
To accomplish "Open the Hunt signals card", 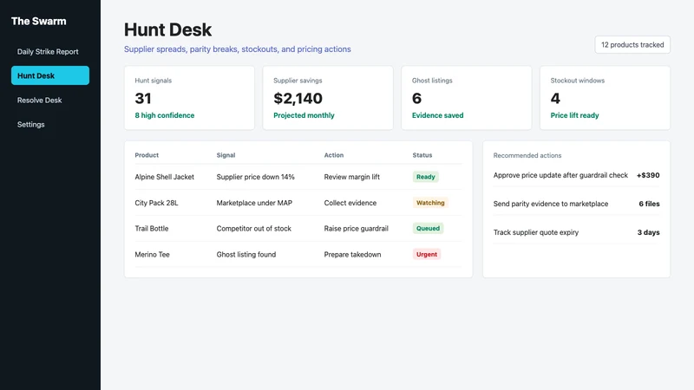I will pos(189,98).
